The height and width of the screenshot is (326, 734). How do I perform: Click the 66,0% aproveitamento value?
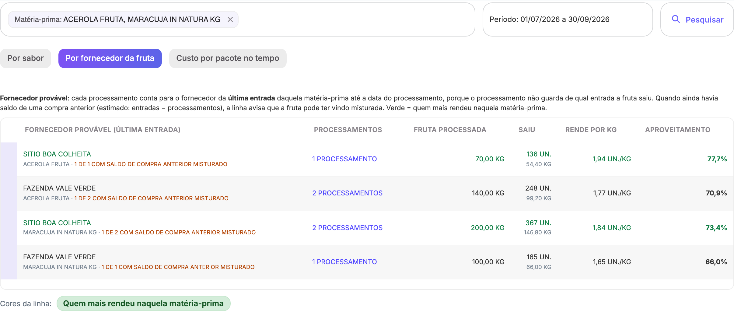pos(716,262)
